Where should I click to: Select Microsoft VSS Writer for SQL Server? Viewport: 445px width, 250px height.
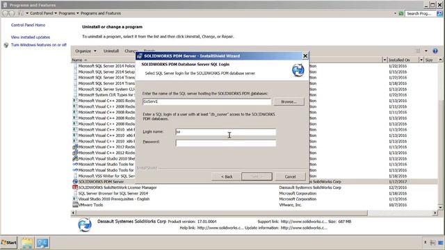point(106,176)
